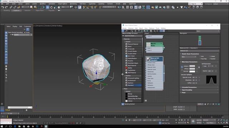Click the File Explorer taskbar icon
The width and height of the screenshot is (229, 128).
coord(19,127)
